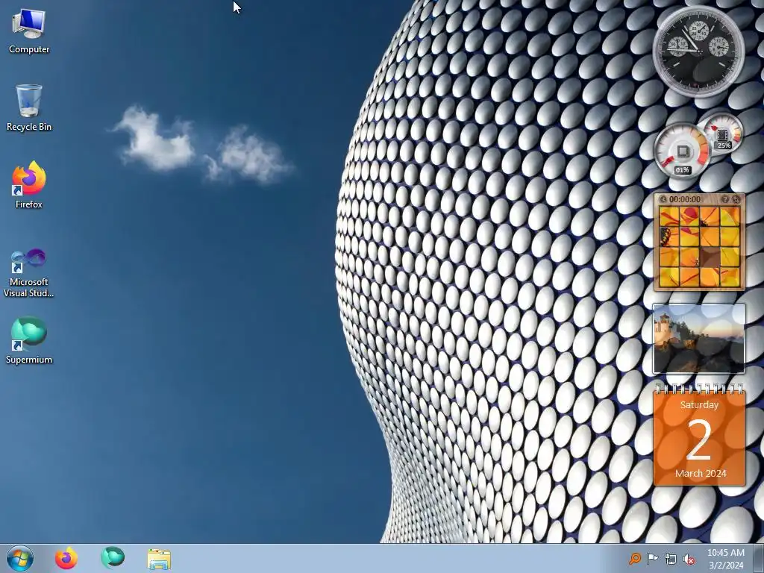Screen dimensions: 764x573
Task: Click the 'March 2024' text on Calendar gadget
Action: coord(701,473)
